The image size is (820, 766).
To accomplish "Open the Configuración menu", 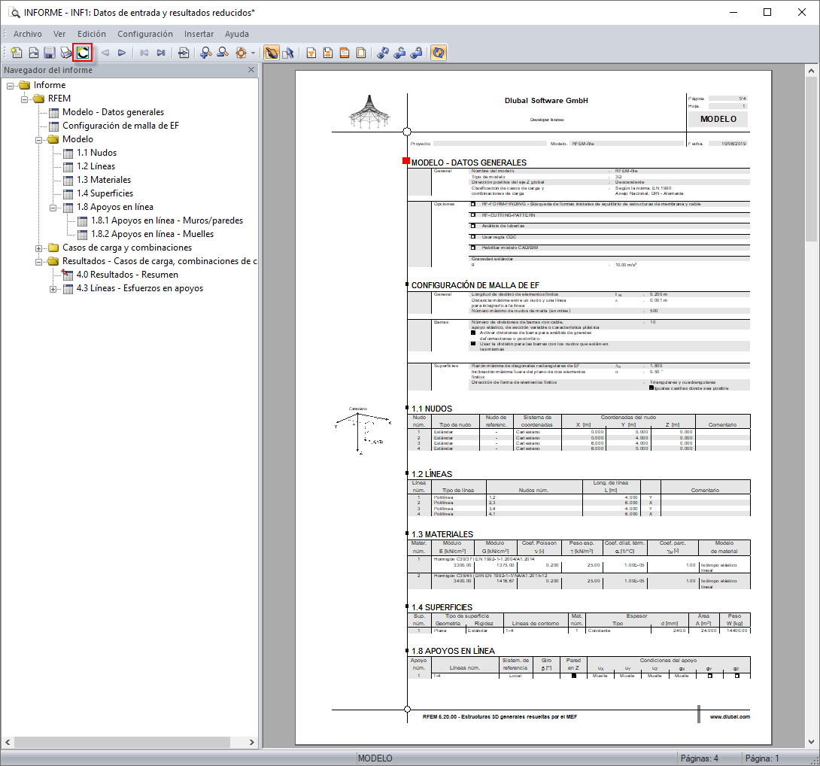I will (x=145, y=34).
